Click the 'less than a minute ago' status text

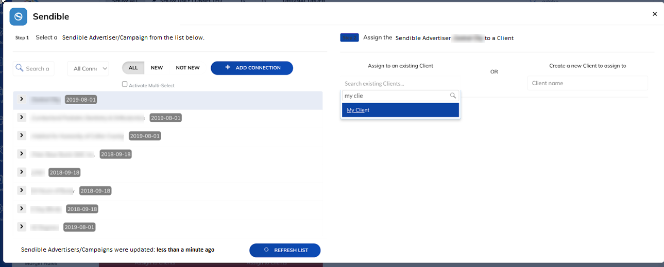tap(185, 250)
